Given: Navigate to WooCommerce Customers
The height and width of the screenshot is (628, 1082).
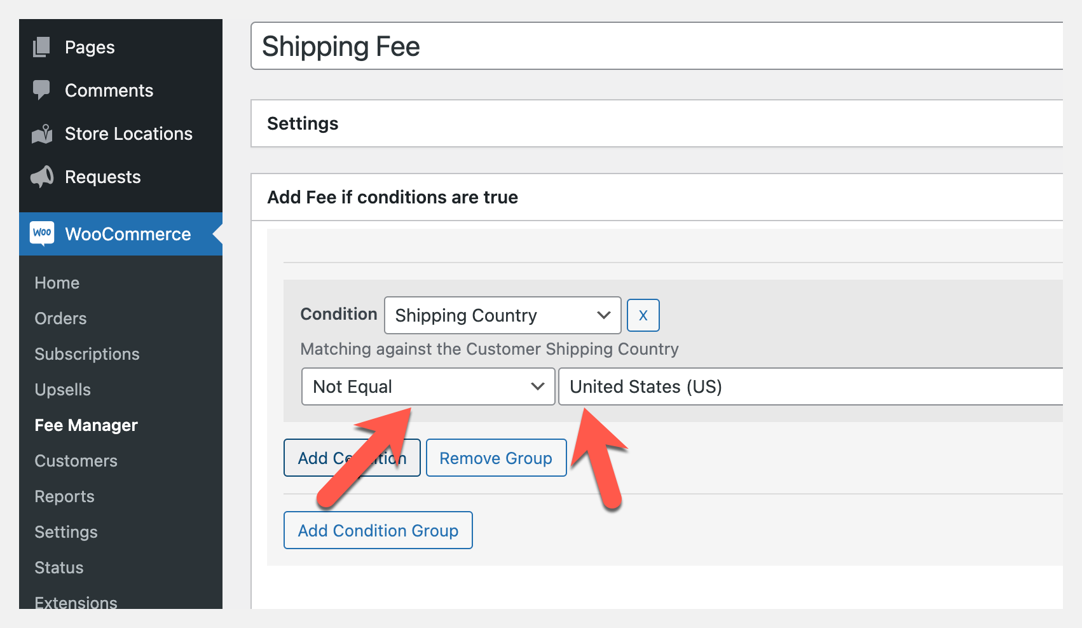Looking at the screenshot, I should tap(76, 461).
